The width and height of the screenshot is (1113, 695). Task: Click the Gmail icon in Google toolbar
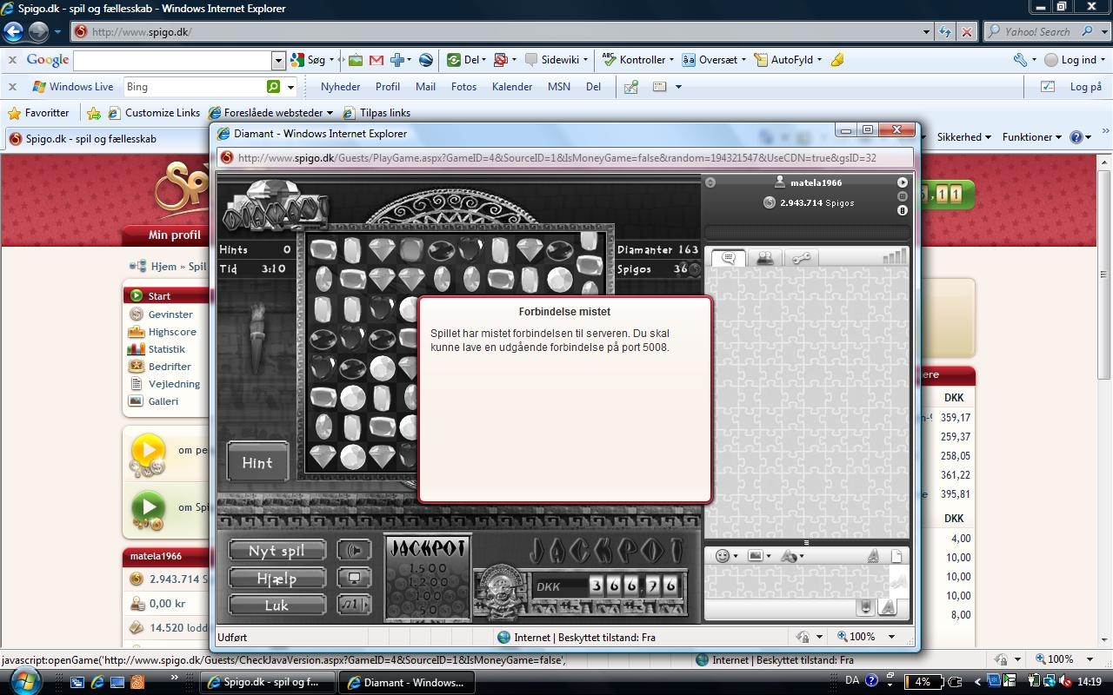[377, 60]
